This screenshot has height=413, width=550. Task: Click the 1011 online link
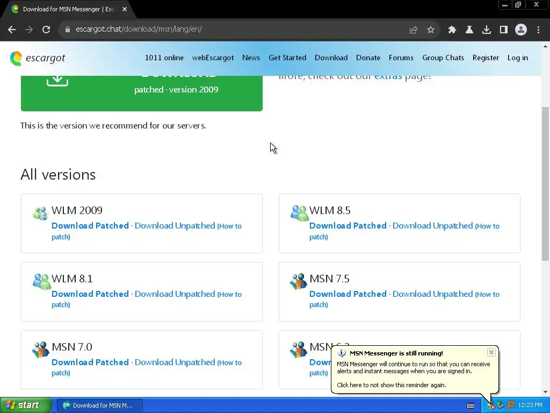tap(164, 58)
